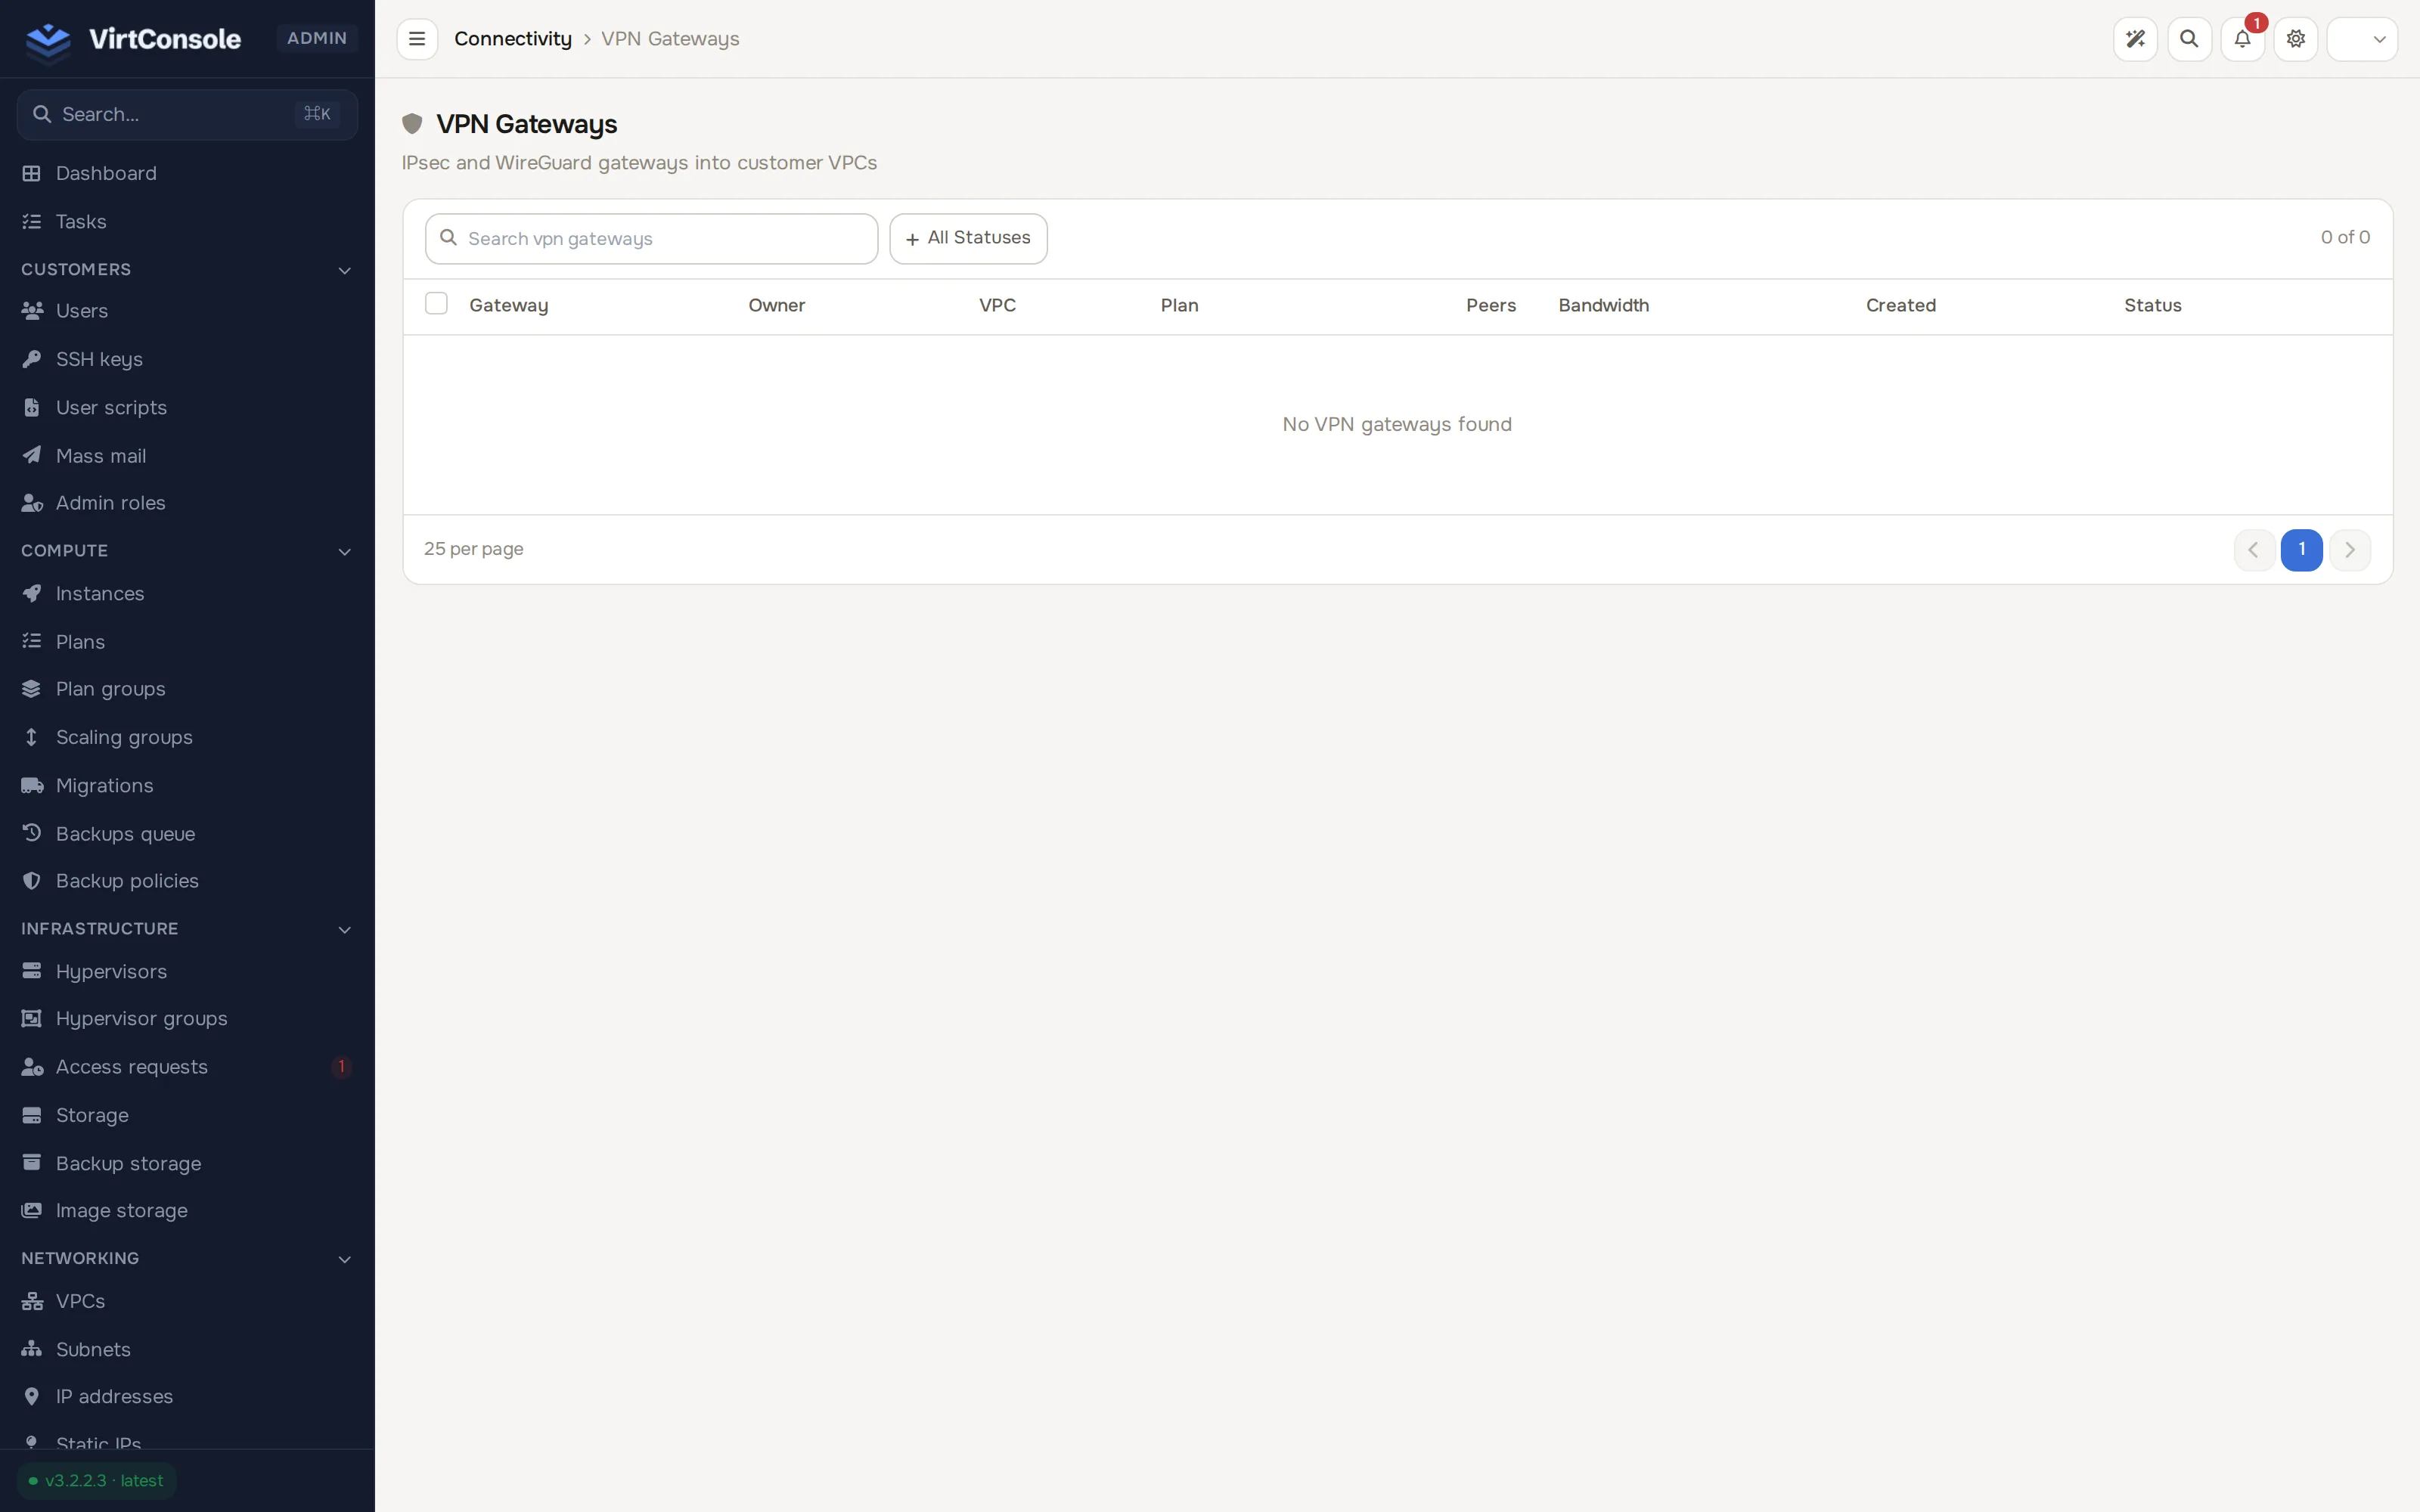The height and width of the screenshot is (1512, 2420).
Task: Sort by the Created column header
Action: pos(1900,305)
